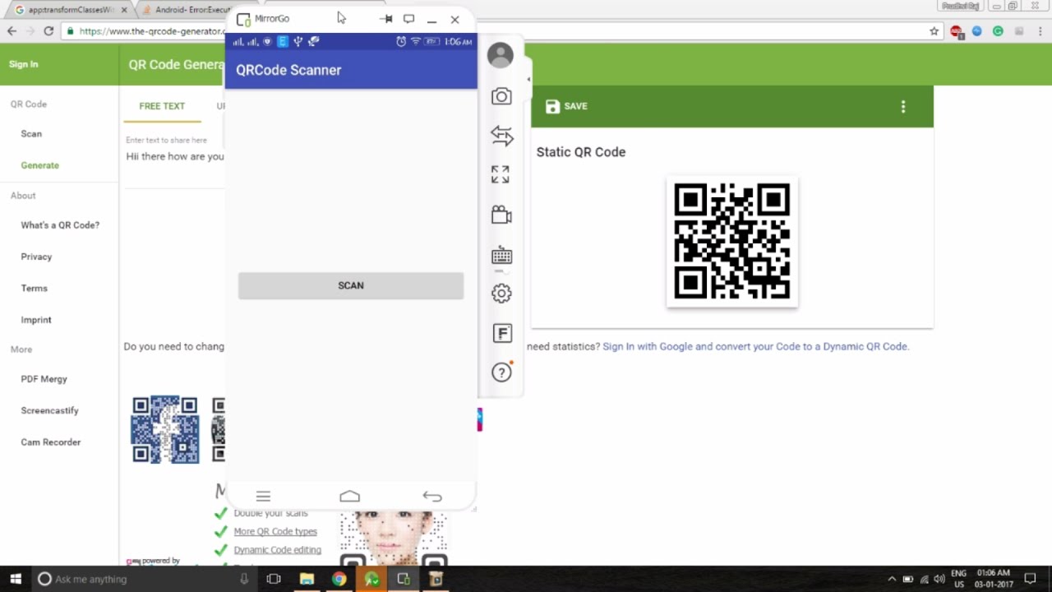Bookmark this page with the star icon
The width and height of the screenshot is (1052, 592).
click(x=934, y=31)
